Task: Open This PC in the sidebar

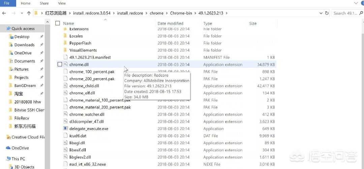Action: [x=18, y=159]
